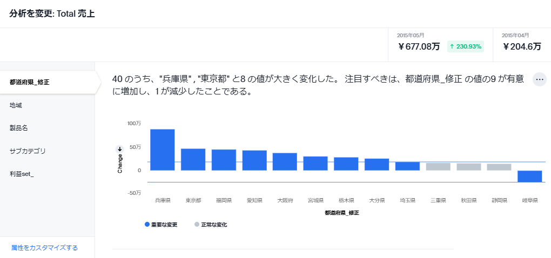
Task: Select the サブカテゴリ attribute tab
Action: (28, 151)
